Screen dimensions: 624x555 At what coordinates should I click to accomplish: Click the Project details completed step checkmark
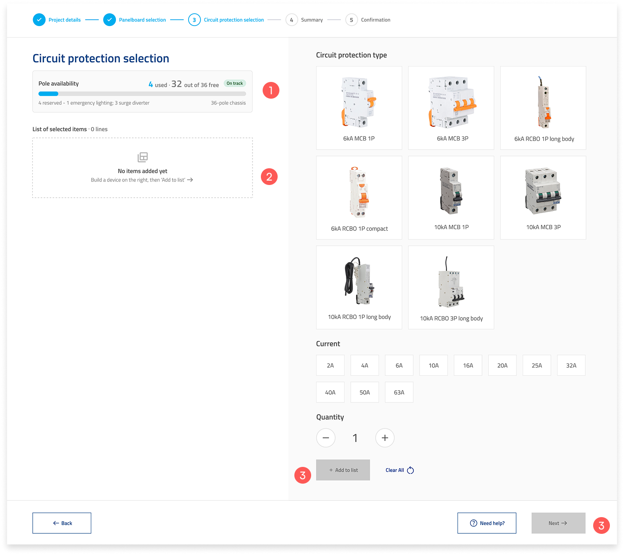click(39, 20)
